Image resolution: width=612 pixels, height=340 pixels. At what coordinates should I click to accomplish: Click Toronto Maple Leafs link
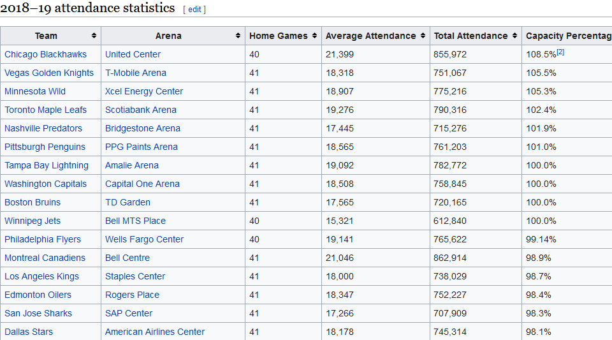[45, 110]
